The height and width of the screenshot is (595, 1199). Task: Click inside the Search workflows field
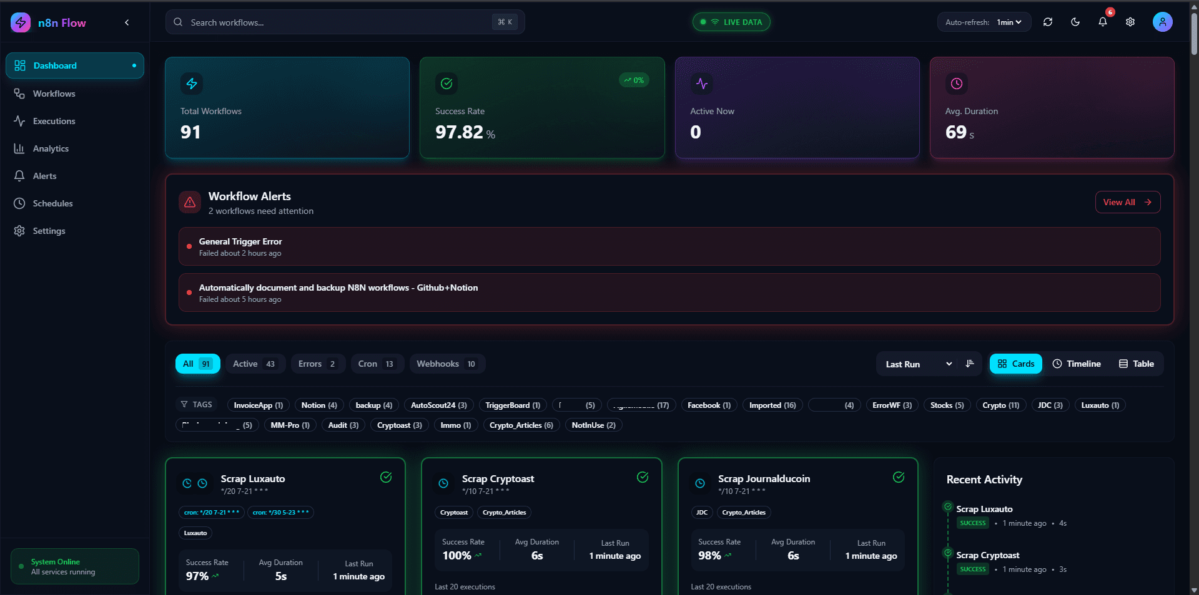click(343, 22)
